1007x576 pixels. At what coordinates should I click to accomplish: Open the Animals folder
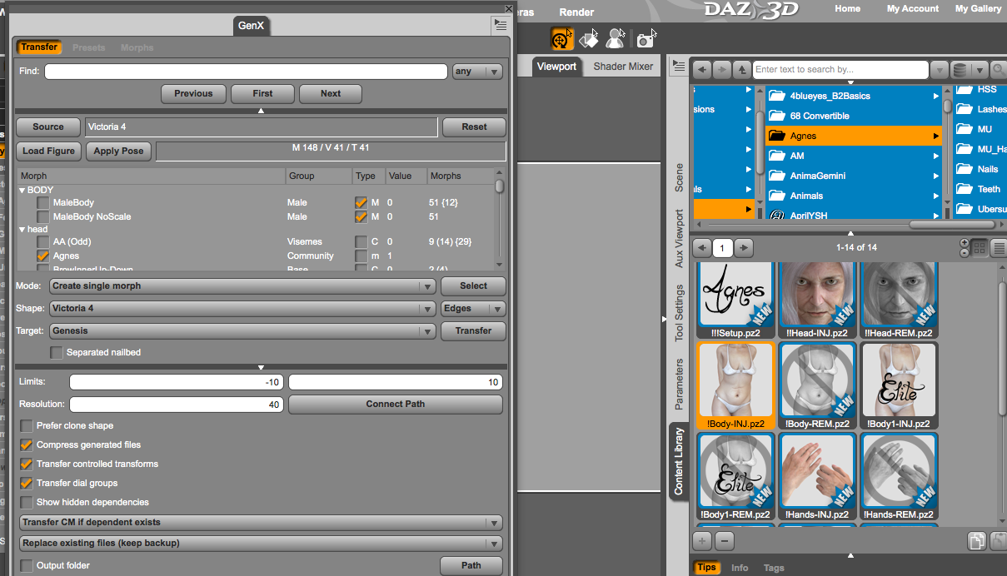click(x=854, y=196)
